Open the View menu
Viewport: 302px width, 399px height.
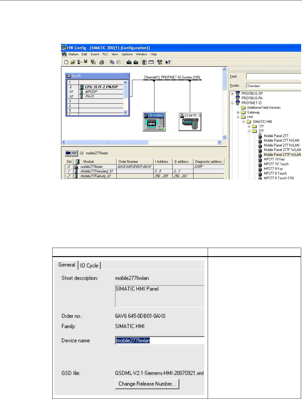(115, 54)
